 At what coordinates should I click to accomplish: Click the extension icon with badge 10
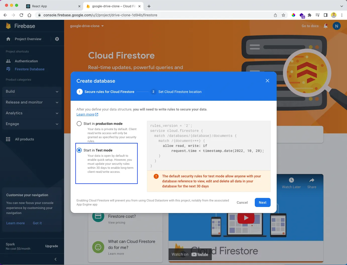pyautogui.click(x=302, y=15)
